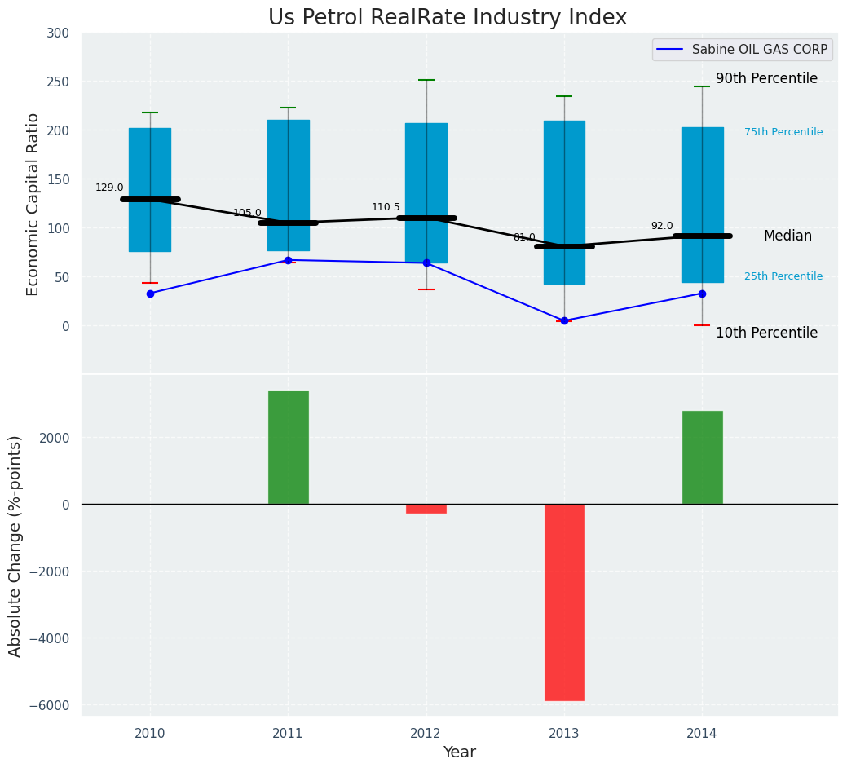The height and width of the screenshot is (768, 847).
Task: Click the Economic Capital Ratio axis title
Action: tap(33, 204)
